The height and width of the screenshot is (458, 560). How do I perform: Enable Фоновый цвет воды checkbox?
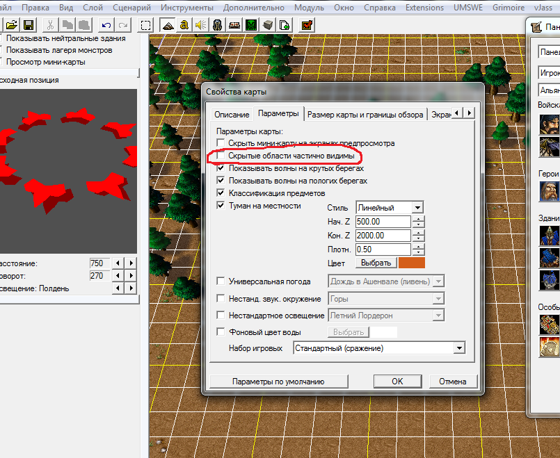point(221,332)
